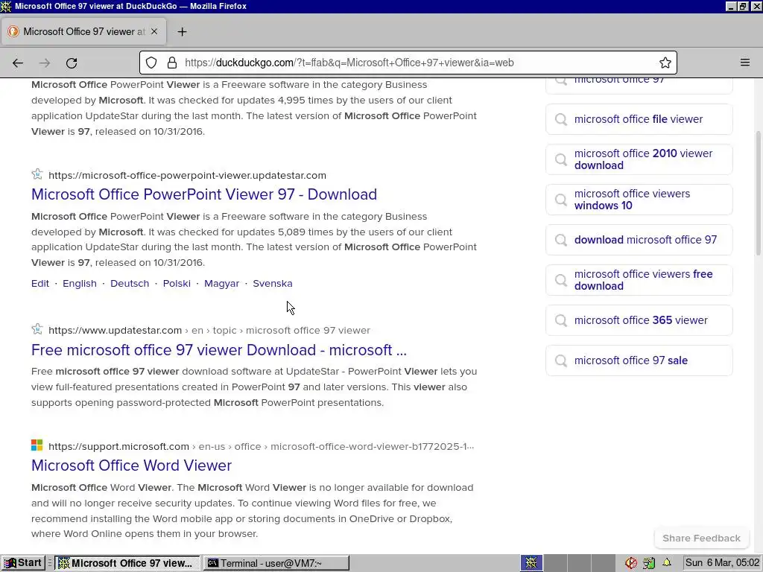Minimize the Firefox window
Screen dimensions: 763x572
[x=730, y=6]
